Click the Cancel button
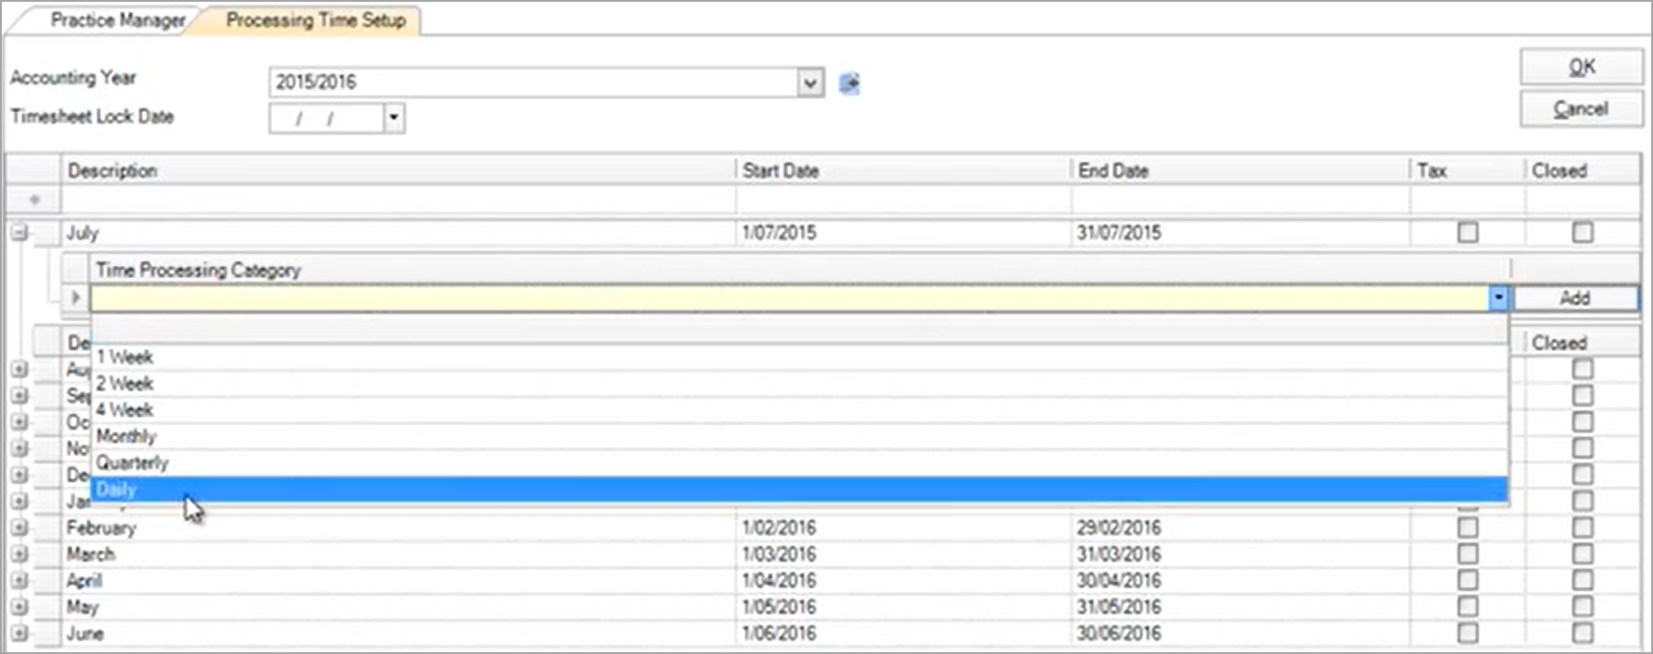 point(1581,109)
